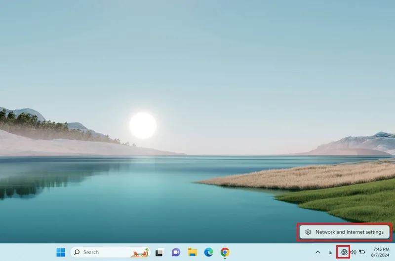Expand the hidden icons chevron
The image size is (395, 261).
(318, 252)
